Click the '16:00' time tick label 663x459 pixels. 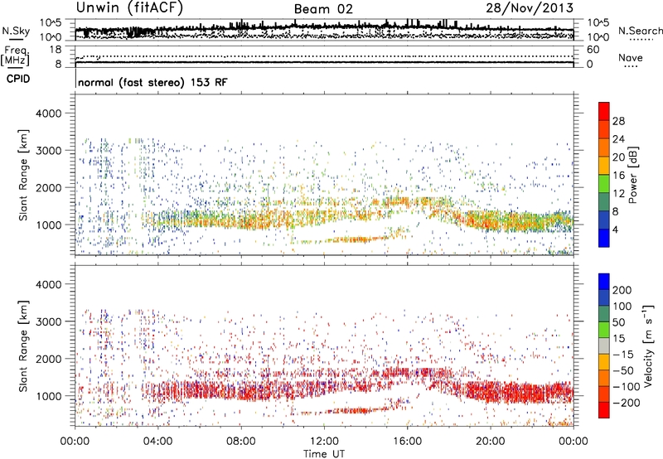(407, 442)
